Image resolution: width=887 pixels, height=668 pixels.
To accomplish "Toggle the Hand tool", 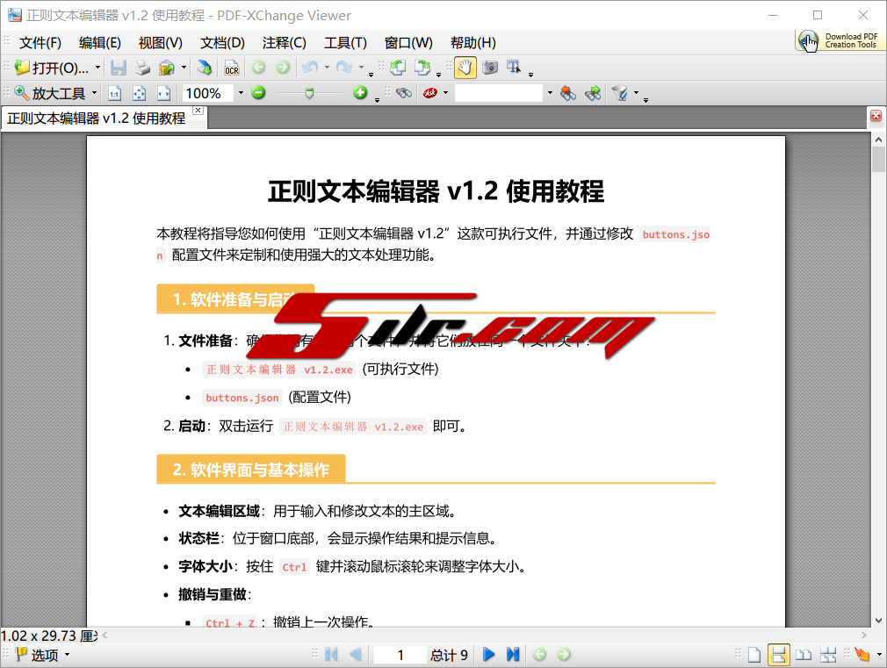I will [465, 68].
